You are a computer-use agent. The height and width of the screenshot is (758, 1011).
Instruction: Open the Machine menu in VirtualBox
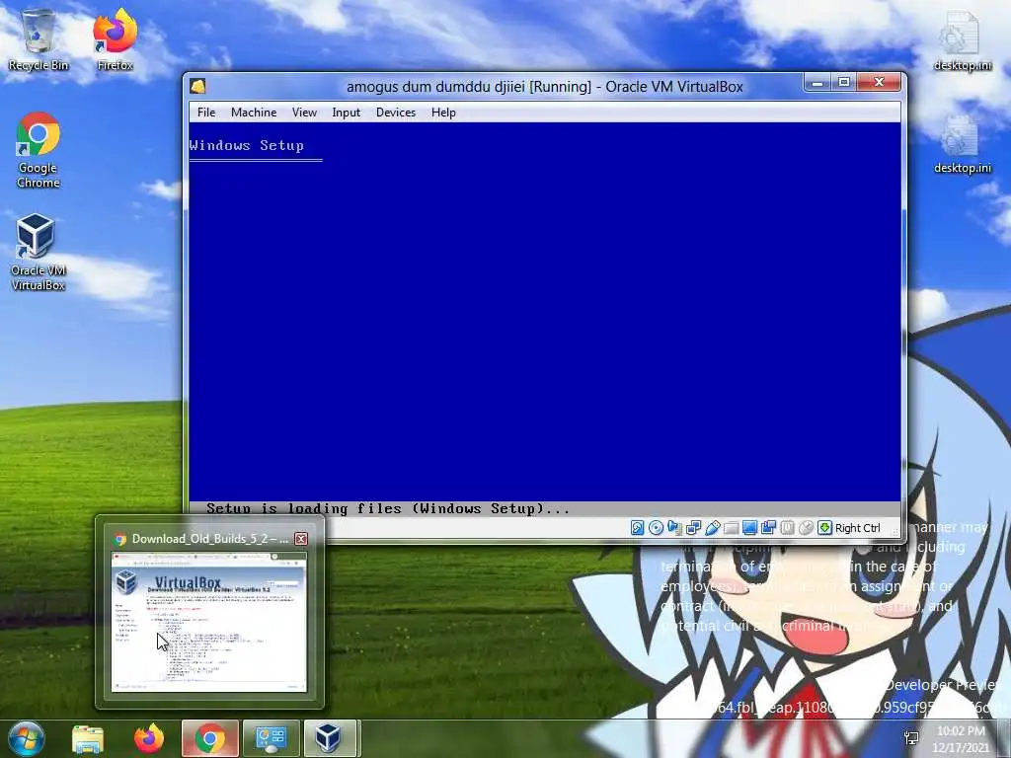click(254, 113)
